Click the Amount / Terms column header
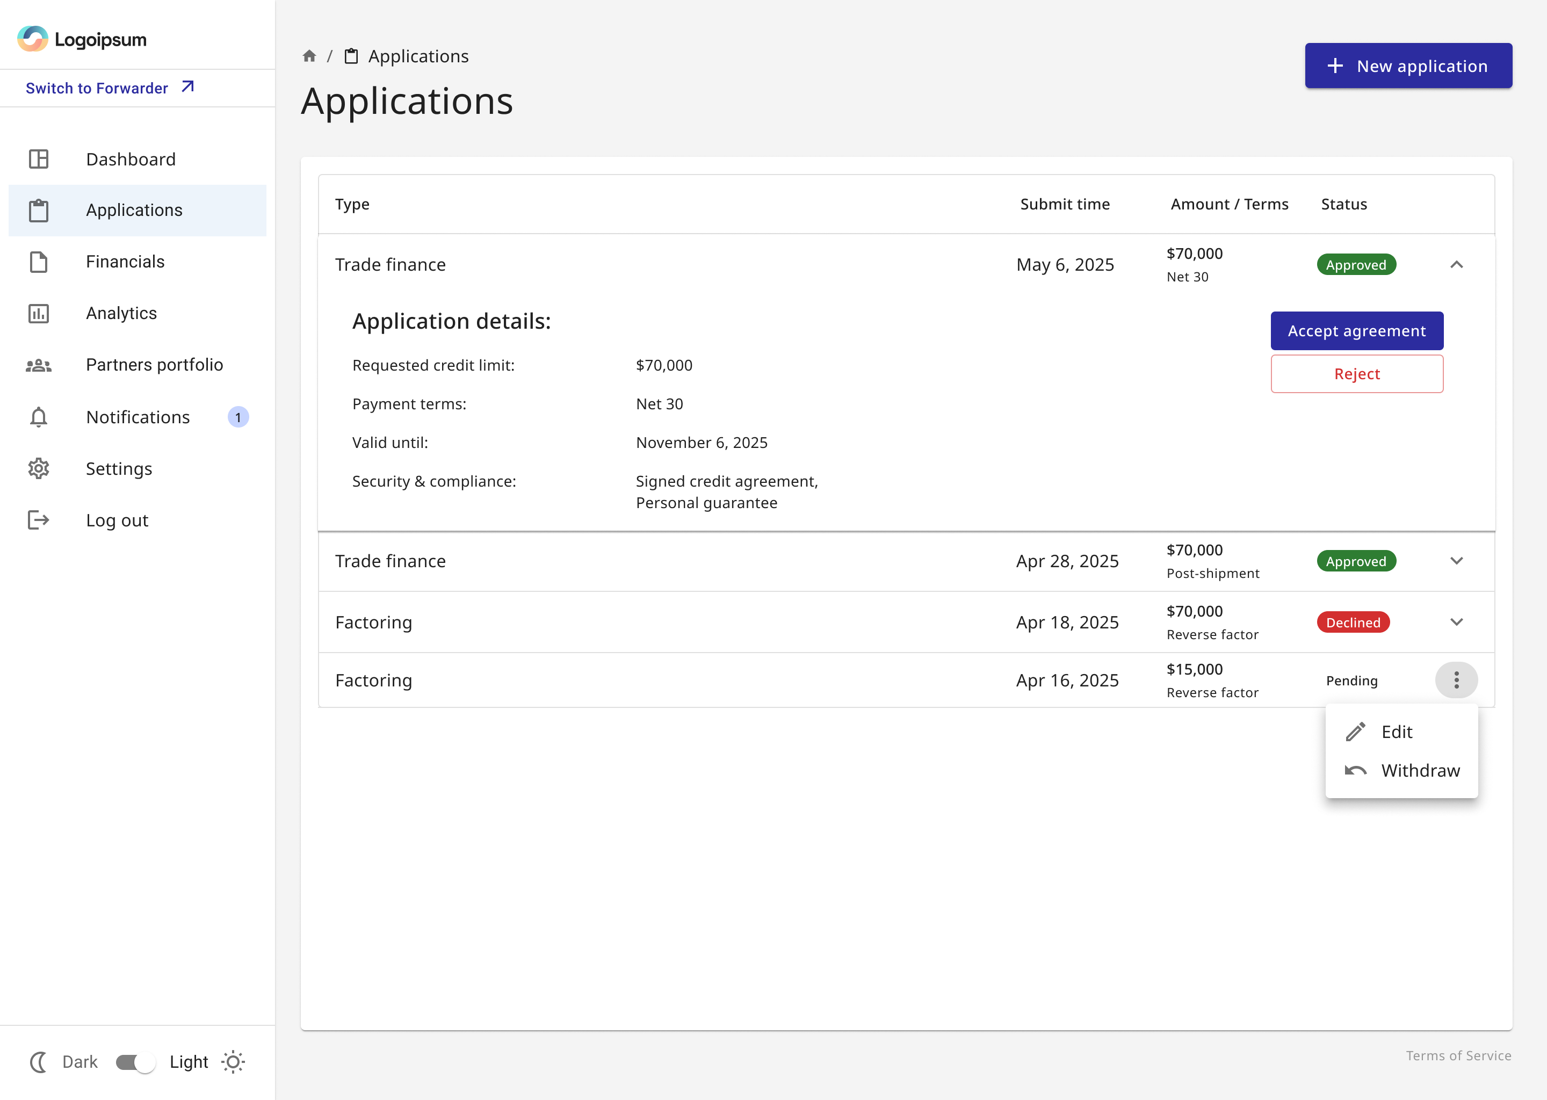Screen dimensions: 1547x1100 click(1230, 204)
